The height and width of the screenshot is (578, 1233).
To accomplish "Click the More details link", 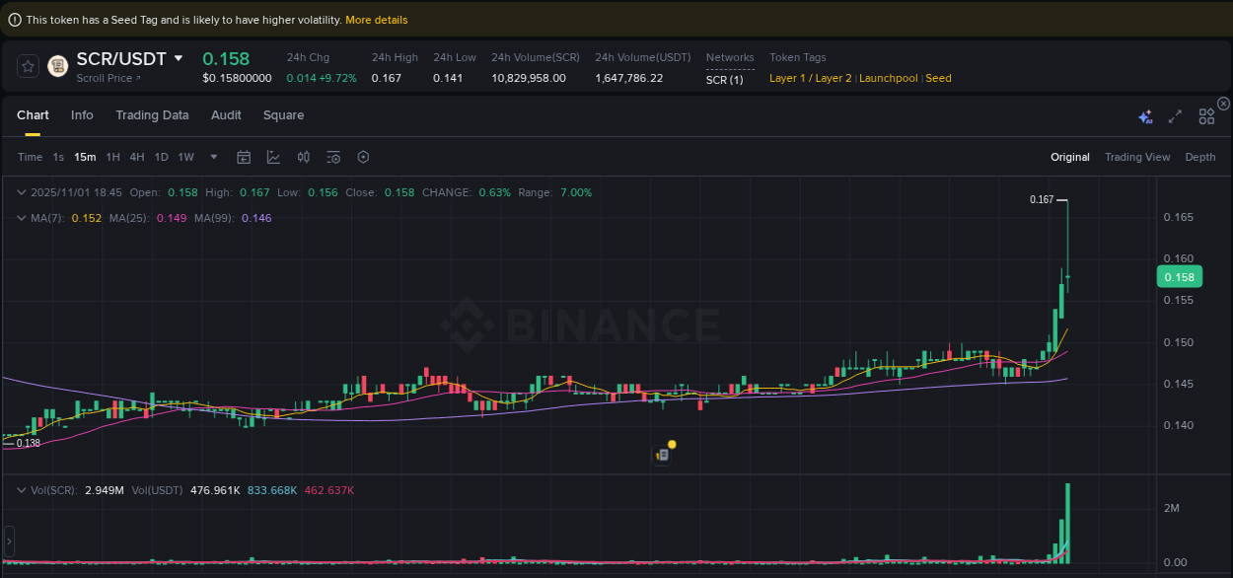I will (377, 20).
